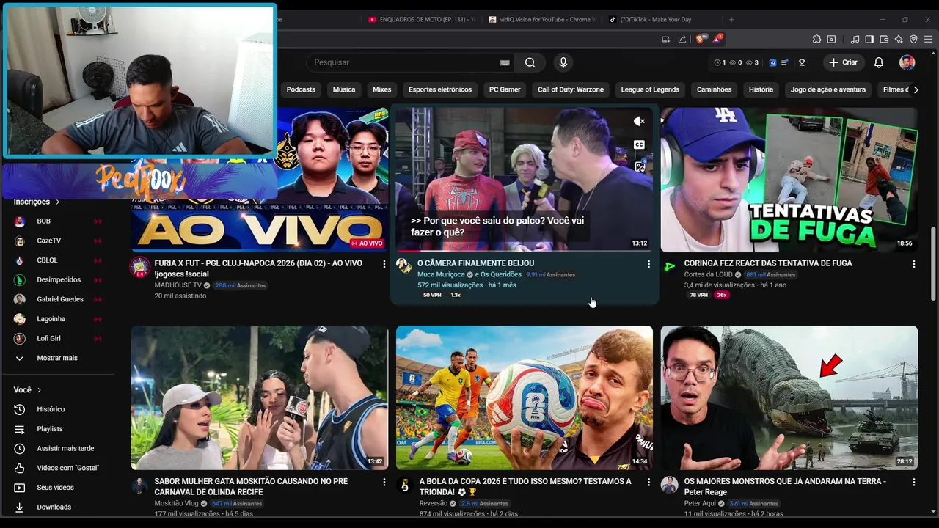This screenshot has width=939, height=528.
Task: Open options menu for FURIA X FUT video
Action: coord(384,263)
